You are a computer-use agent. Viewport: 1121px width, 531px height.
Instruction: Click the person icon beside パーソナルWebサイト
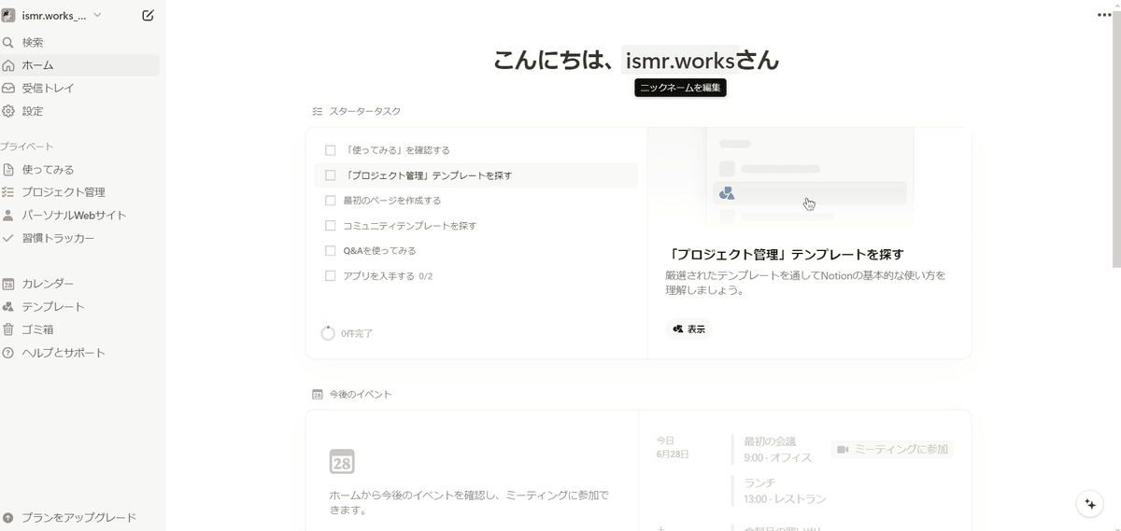pos(8,216)
